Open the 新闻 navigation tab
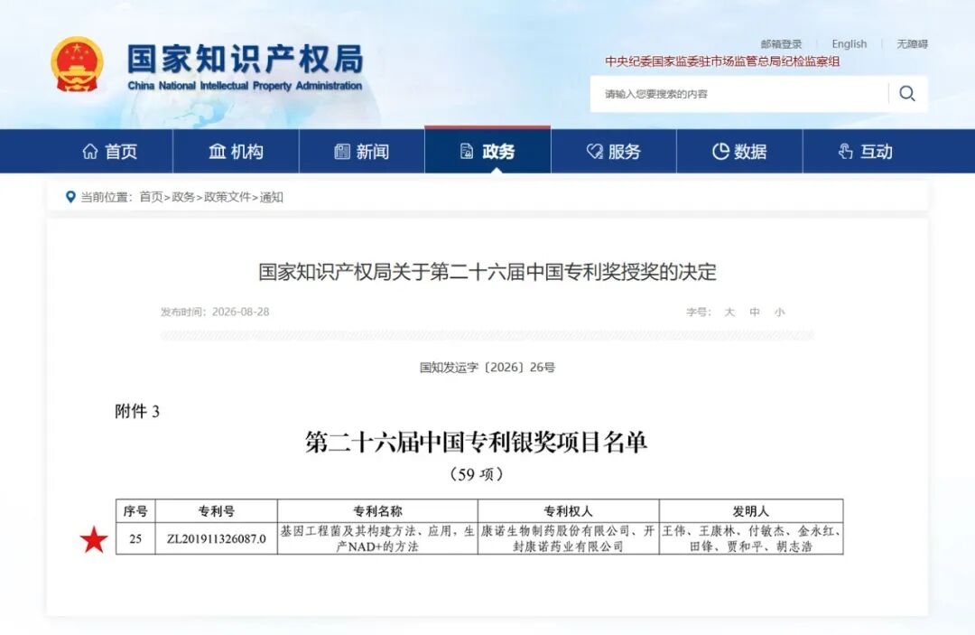The width and height of the screenshot is (975, 635). (x=362, y=151)
